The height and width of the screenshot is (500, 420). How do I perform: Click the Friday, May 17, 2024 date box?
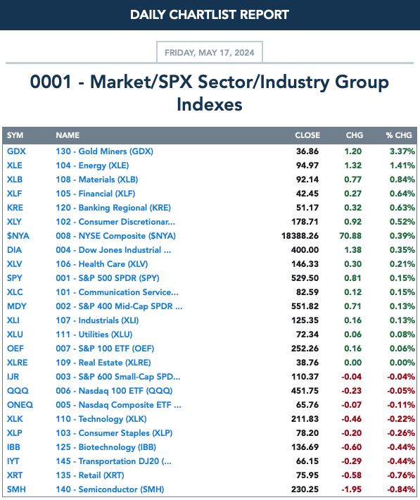tap(210, 52)
